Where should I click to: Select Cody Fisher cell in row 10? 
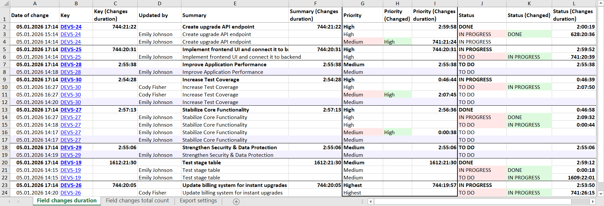pos(159,87)
